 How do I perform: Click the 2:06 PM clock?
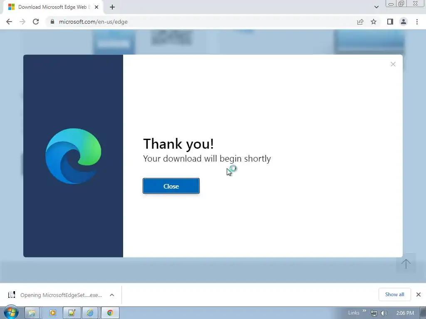click(x=405, y=313)
